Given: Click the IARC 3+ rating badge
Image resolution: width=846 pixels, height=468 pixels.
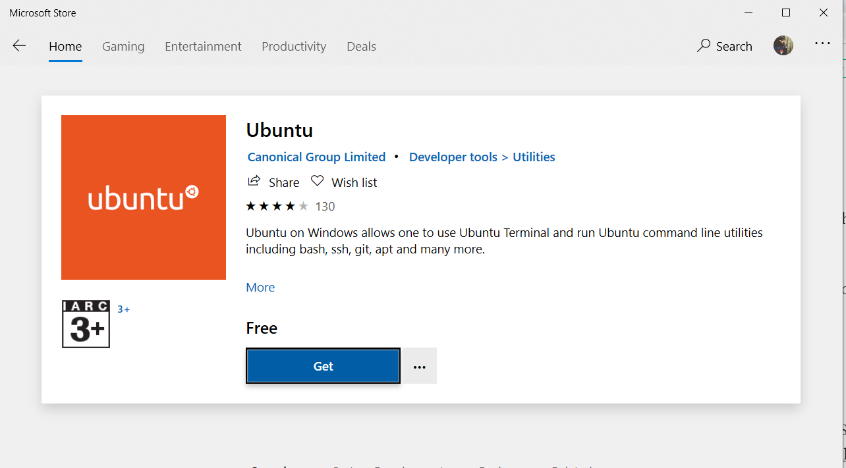Looking at the screenshot, I should [x=86, y=324].
